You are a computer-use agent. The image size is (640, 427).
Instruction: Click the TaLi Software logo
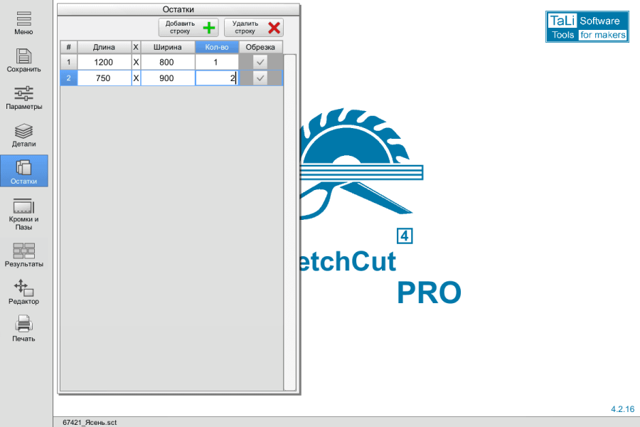click(587, 27)
